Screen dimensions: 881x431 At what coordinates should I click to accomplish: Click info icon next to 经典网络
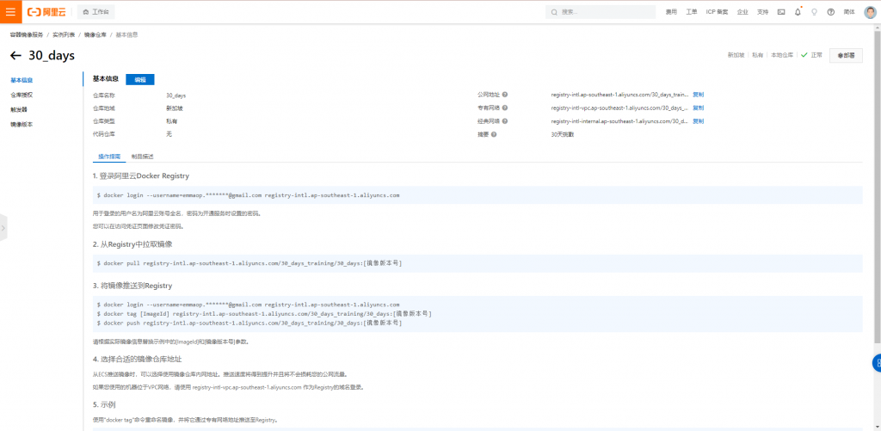coord(505,120)
